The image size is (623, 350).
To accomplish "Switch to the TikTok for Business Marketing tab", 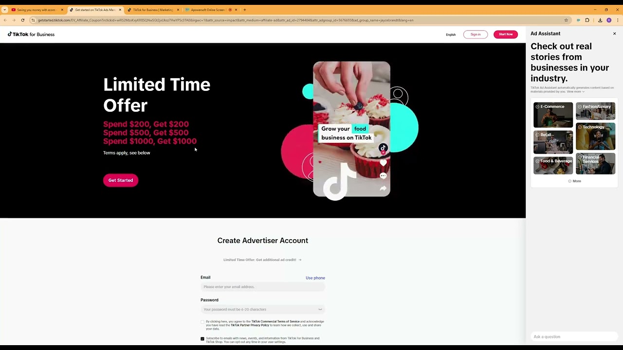I will pyautogui.click(x=152, y=10).
